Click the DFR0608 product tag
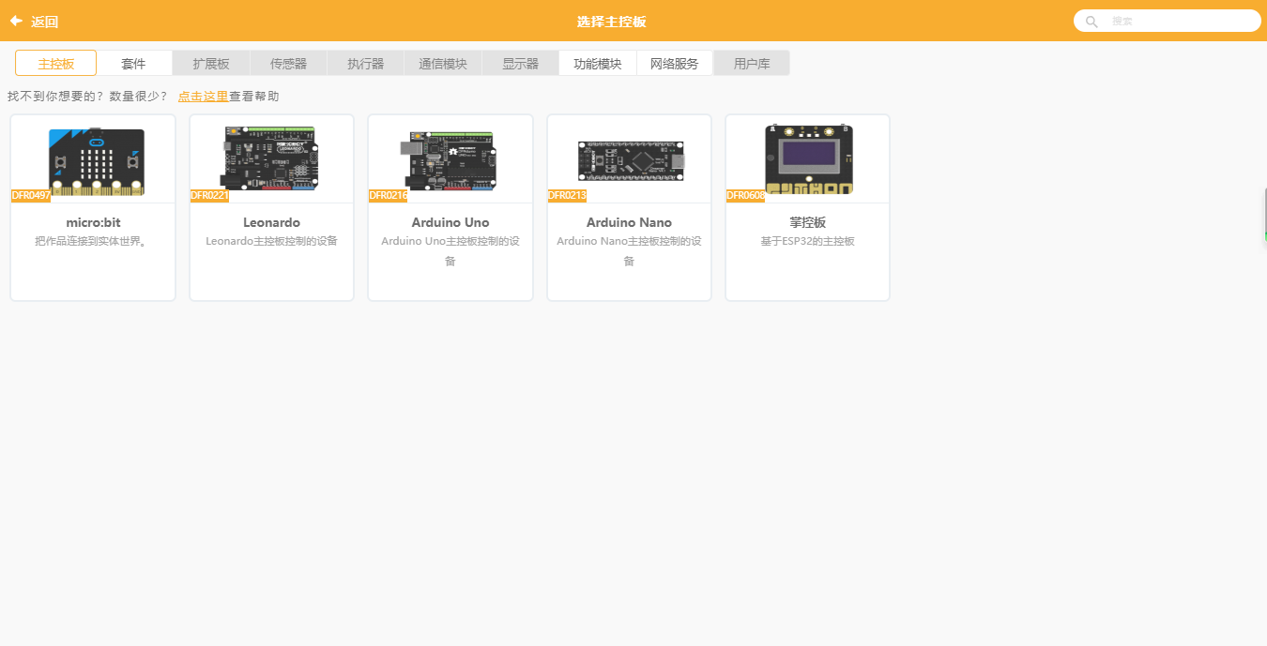The image size is (1267, 646). coord(745,195)
